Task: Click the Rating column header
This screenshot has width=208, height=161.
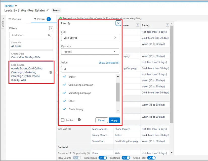Action: point(155,25)
